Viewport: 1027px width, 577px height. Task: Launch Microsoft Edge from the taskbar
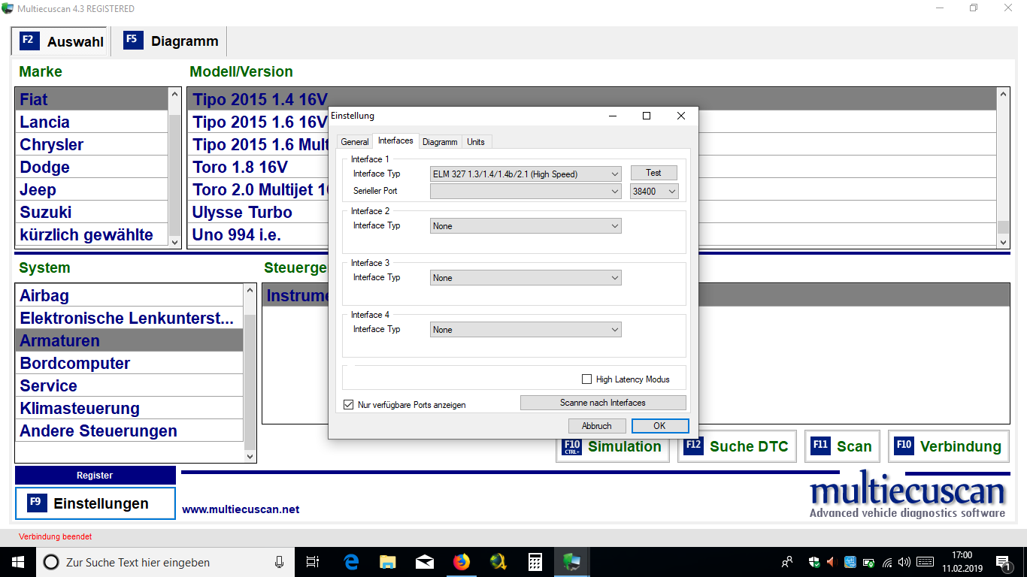coord(351,562)
